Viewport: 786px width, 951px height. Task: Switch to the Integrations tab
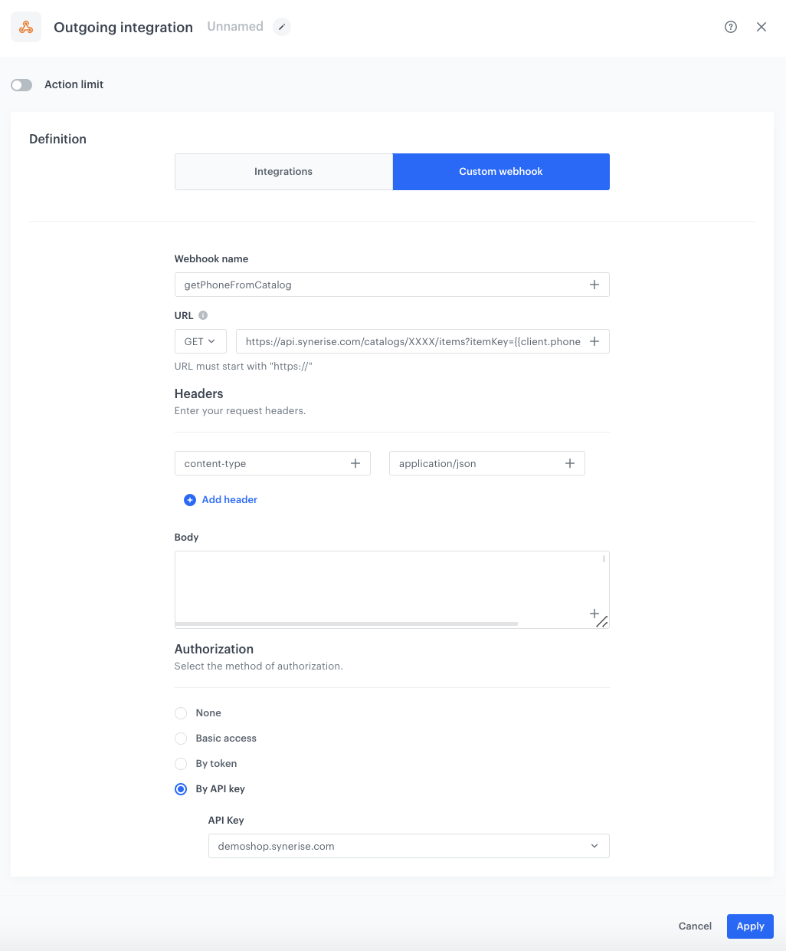(283, 172)
